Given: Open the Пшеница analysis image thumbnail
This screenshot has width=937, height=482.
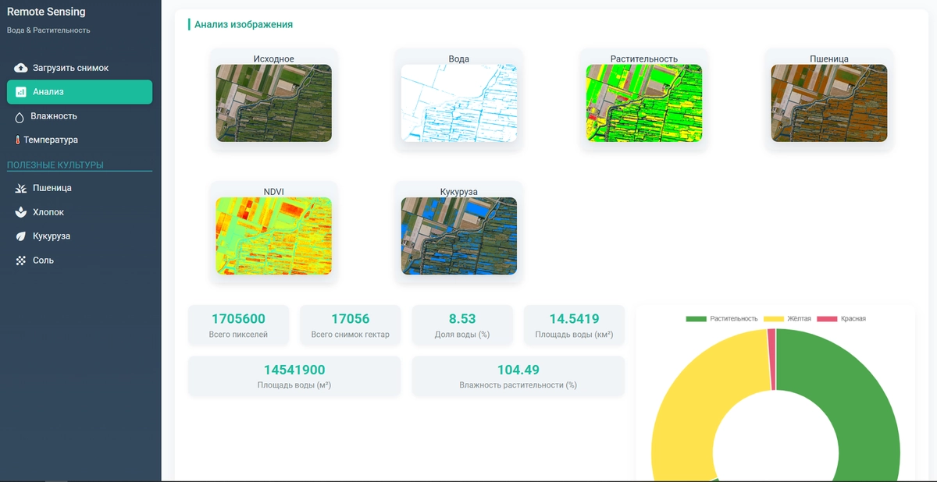Looking at the screenshot, I should click(829, 103).
